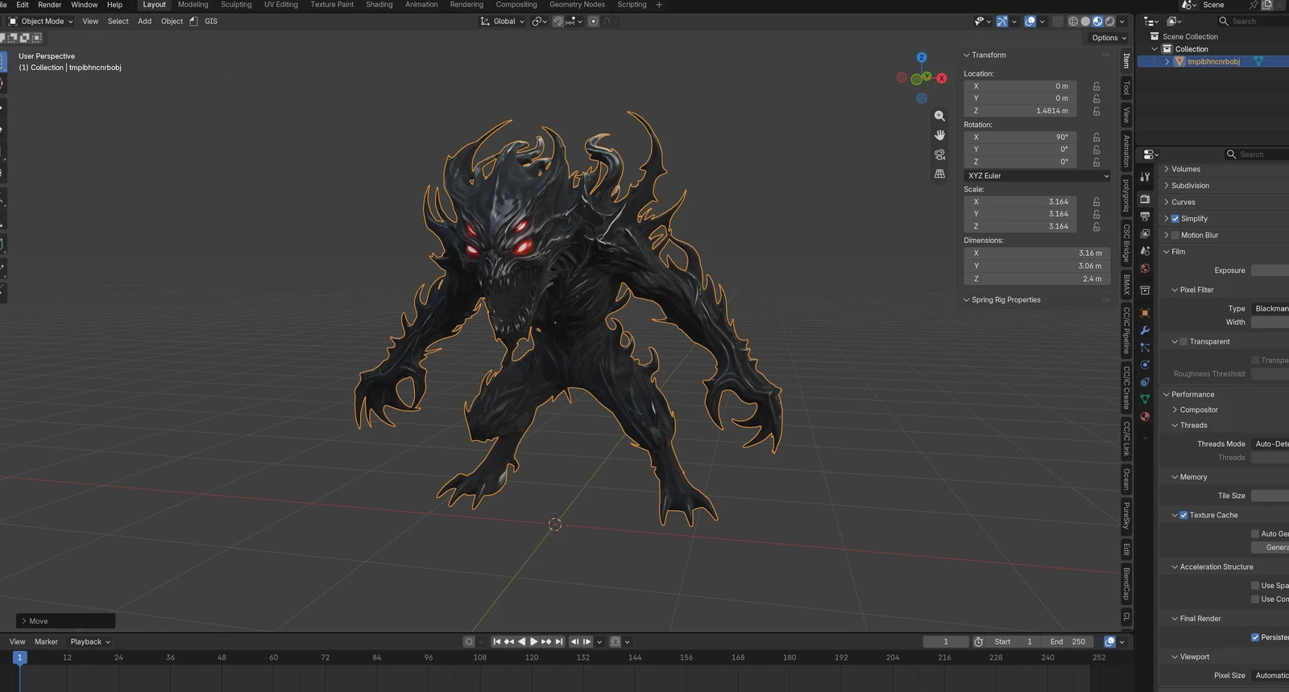1289x692 pixels.
Task: Click the Scale X value field
Action: [x=1020, y=202]
